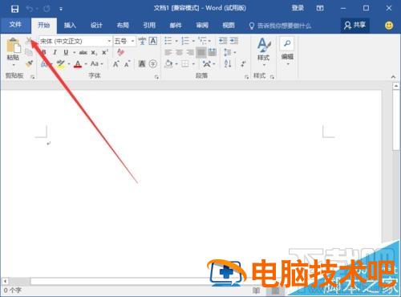The image size is (401, 297).
Task: Click the character border A icon
Action: tap(153, 41)
